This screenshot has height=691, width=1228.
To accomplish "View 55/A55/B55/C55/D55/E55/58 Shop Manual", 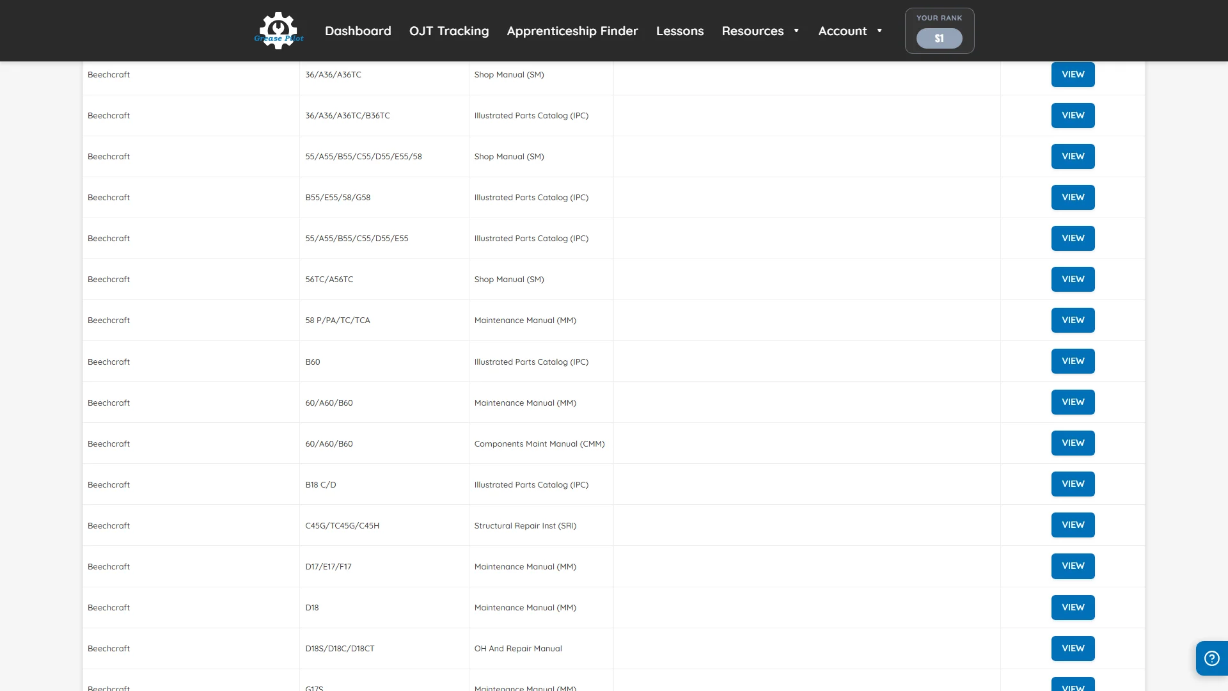I will [x=1073, y=156].
